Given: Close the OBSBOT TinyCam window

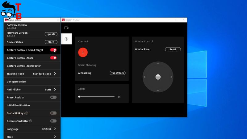Looking at the screenshot, I should pyautogui.click(x=183, y=20).
